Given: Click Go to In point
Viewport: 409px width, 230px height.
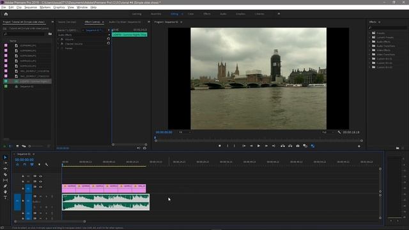Looking at the screenshot, I should pyautogui.click(x=244, y=146).
